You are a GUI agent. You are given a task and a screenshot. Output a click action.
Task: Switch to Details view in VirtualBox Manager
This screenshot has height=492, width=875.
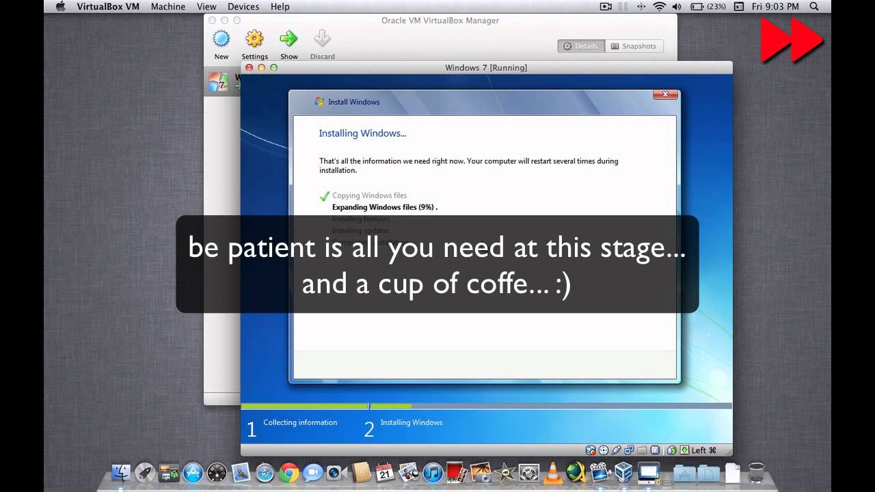pyautogui.click(x=580, y=46)
